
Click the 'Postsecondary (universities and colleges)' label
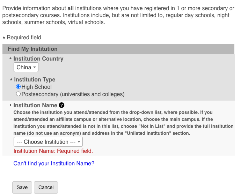coord(73,94)
